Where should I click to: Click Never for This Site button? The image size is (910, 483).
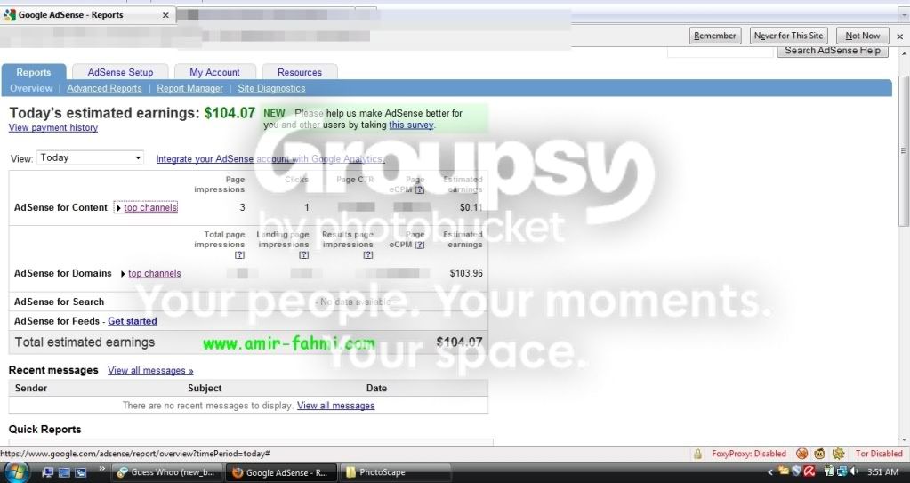(789, 36)
